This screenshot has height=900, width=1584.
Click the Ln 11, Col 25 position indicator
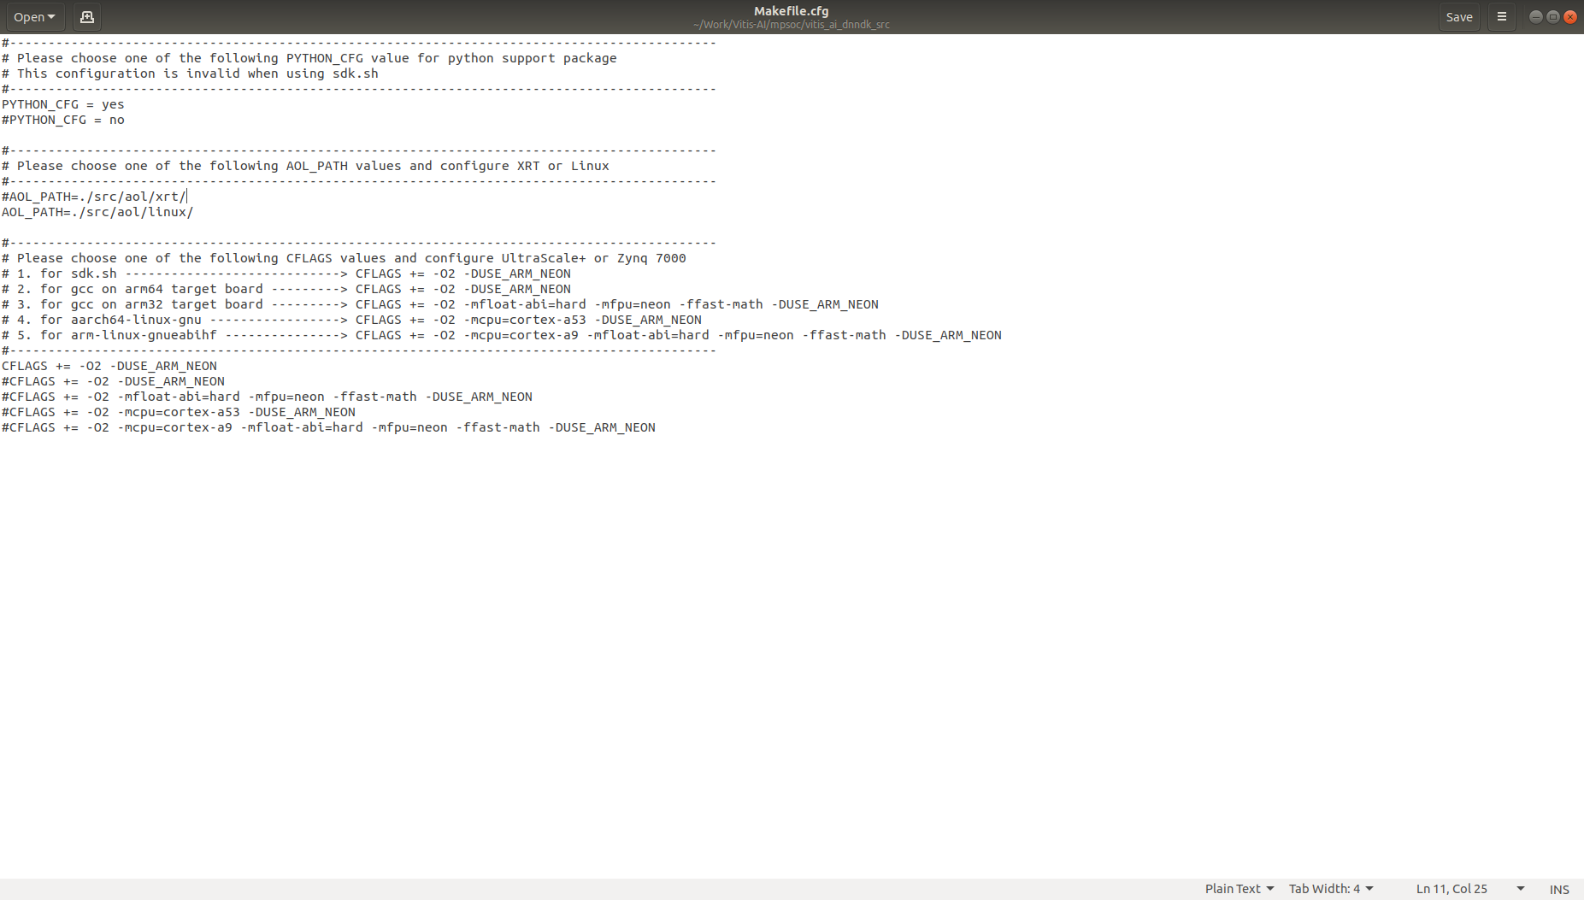click(x=1452, y=889)
